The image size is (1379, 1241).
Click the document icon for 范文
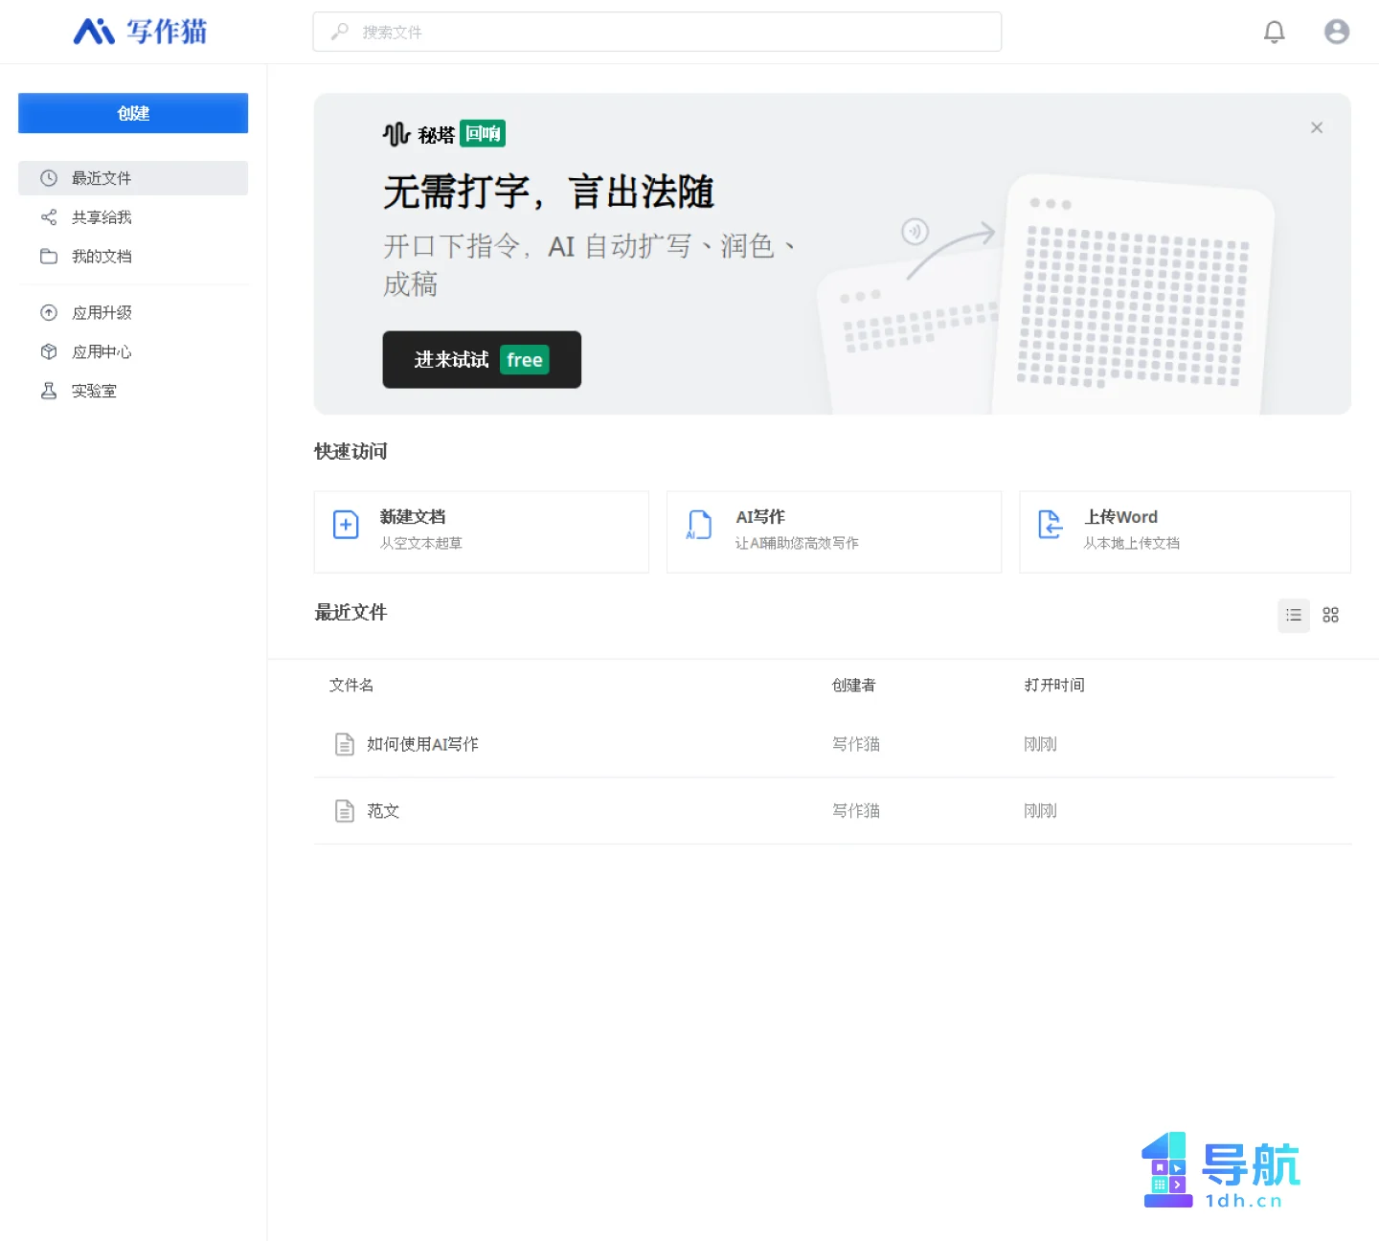pyautogui.click(x=345, y=811)
